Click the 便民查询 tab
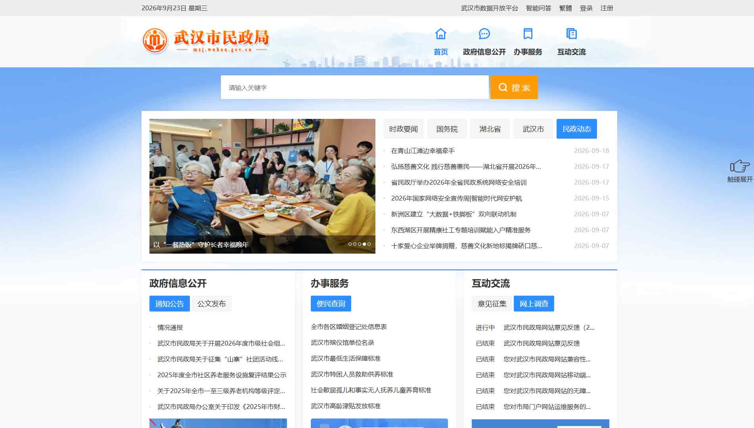The image size is (754, 428). tap(331, 304)
